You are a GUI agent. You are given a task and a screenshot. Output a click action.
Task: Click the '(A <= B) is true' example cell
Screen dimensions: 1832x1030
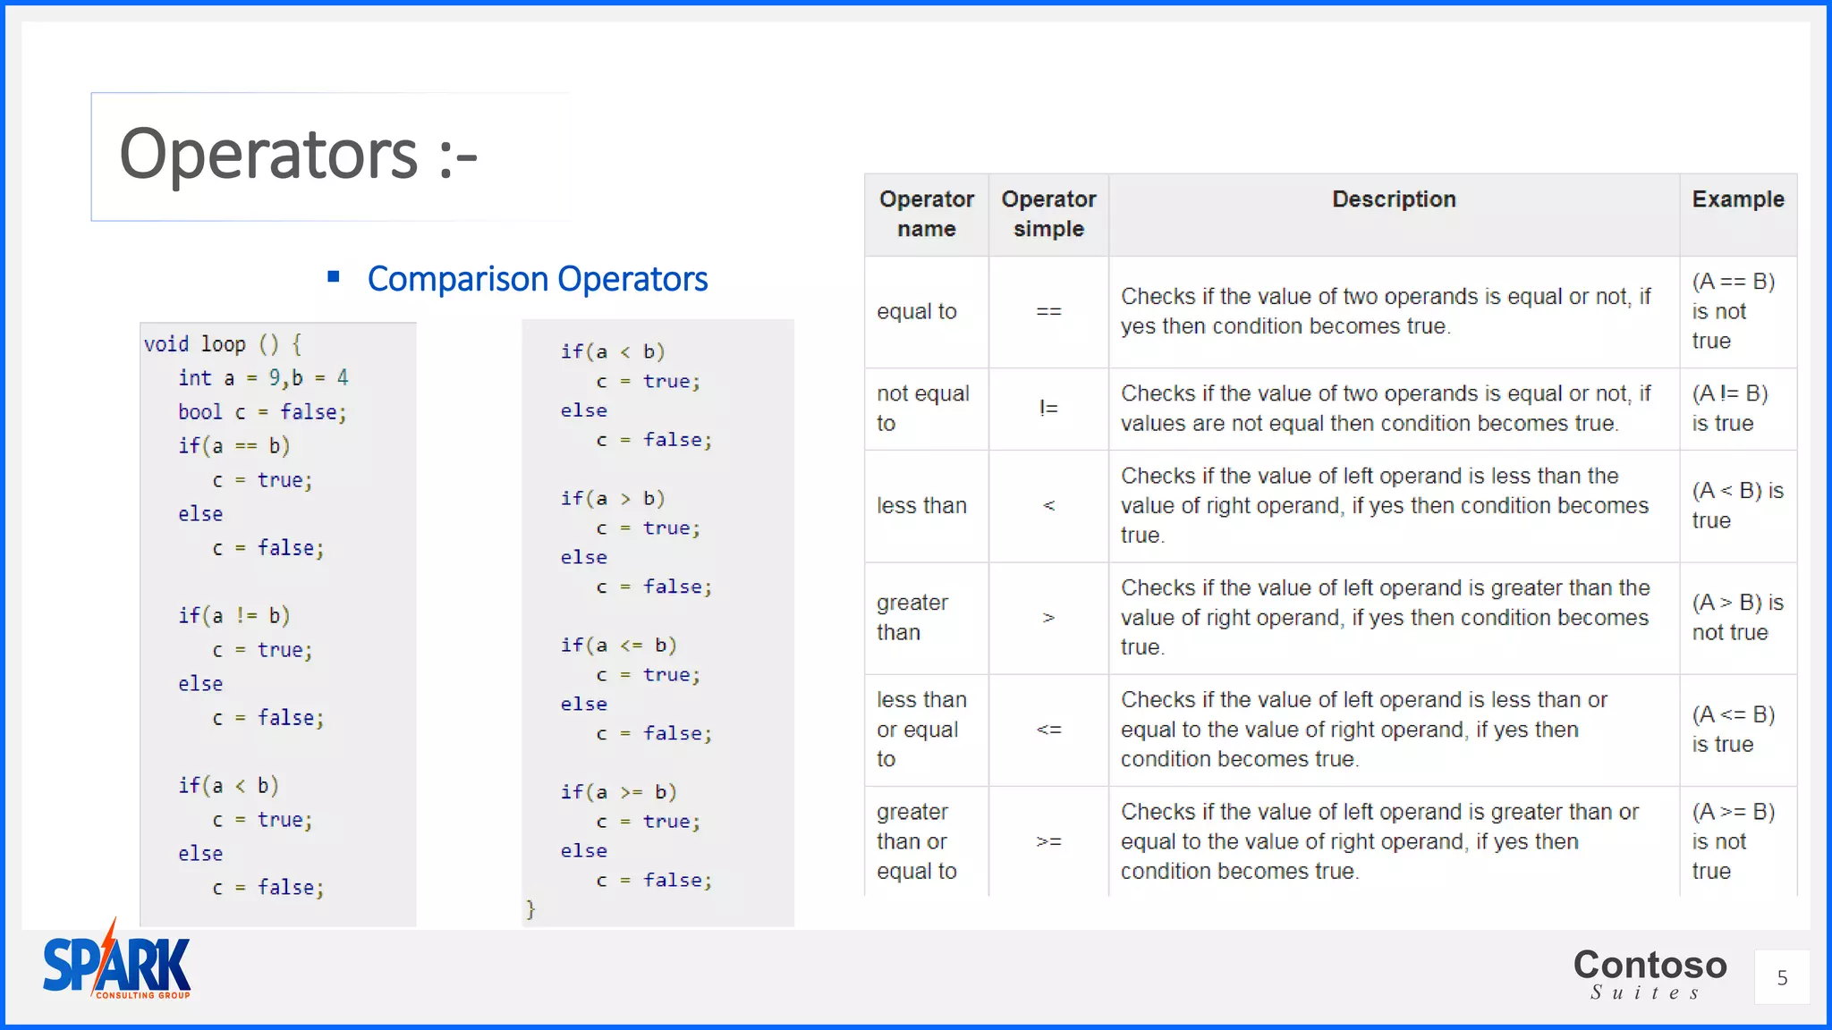(x=1734, y=729)
